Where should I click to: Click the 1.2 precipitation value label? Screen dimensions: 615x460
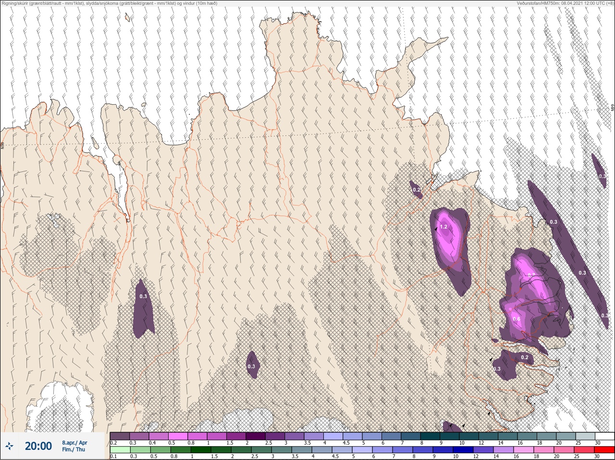[443, 227]
